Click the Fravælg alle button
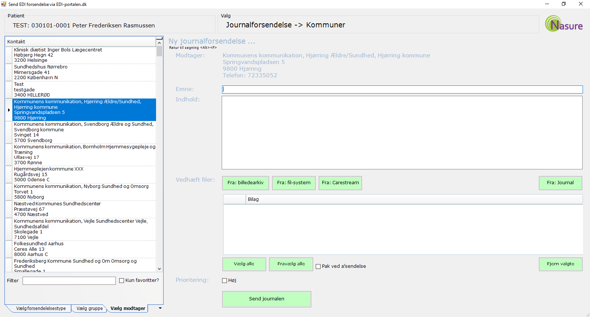The image size is (590, 317). (291, 264)
